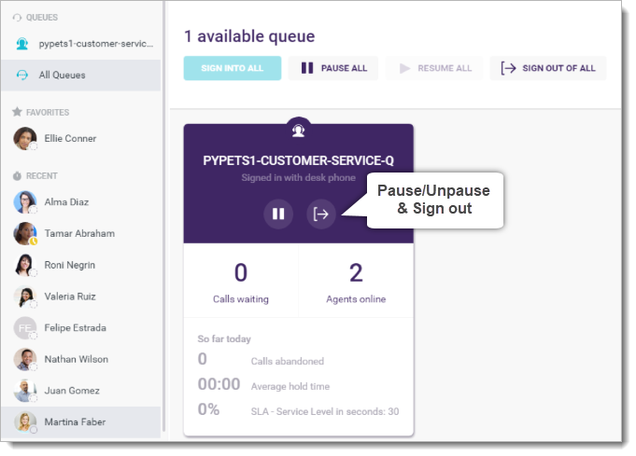Click Sign Into All button
The image size is (636, 456).
coord(233,68)
